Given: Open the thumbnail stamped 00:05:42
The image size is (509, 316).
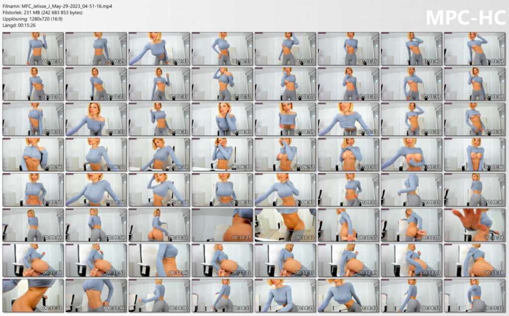Looking at the screenshot, I should [x=475, y=119].
